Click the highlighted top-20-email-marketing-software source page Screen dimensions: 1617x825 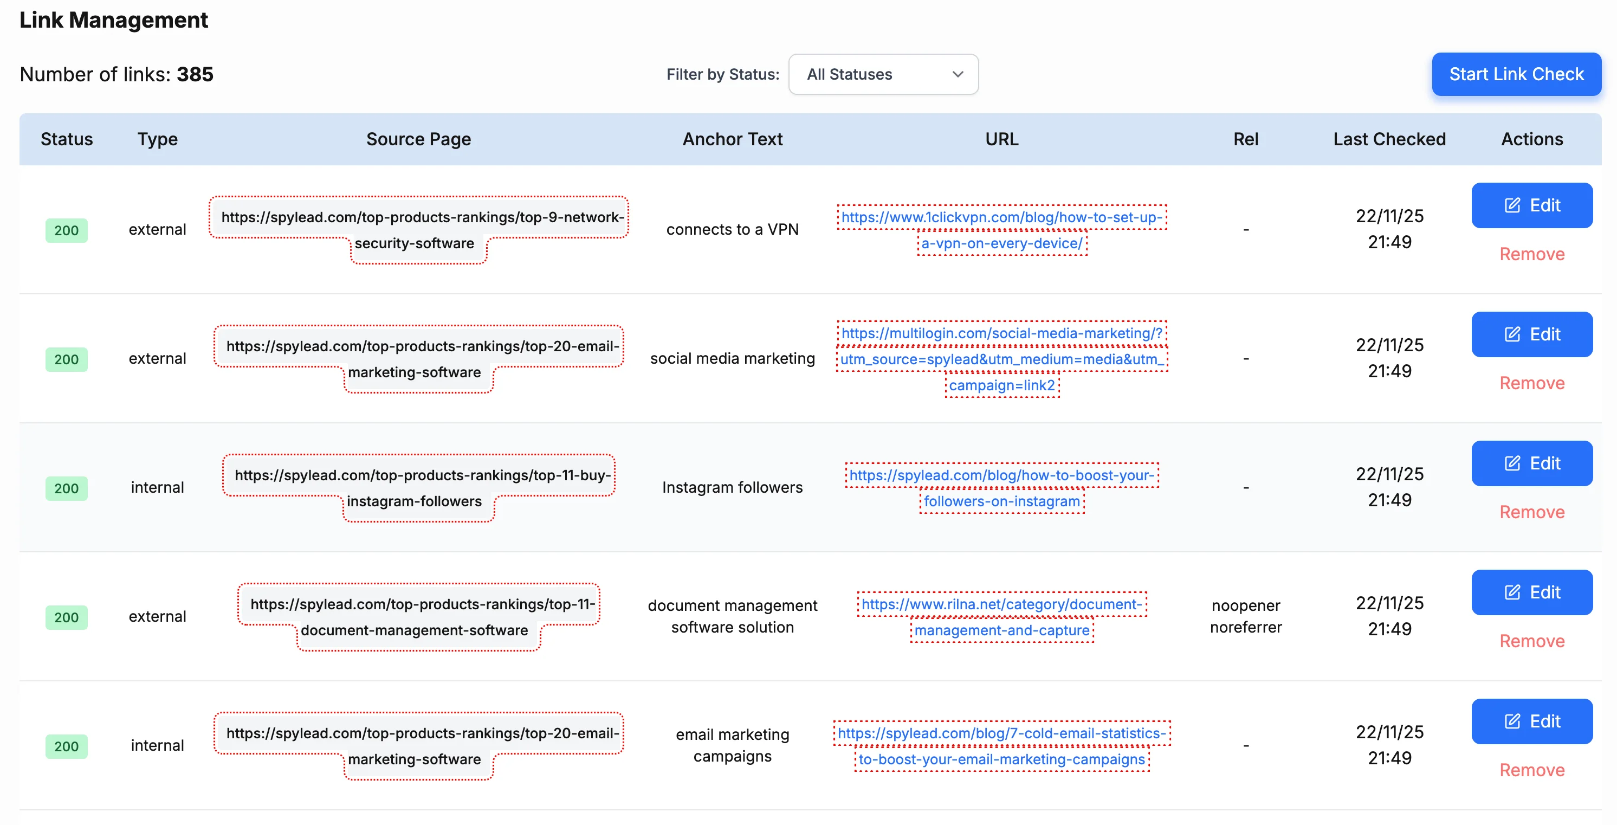(419, 358)
